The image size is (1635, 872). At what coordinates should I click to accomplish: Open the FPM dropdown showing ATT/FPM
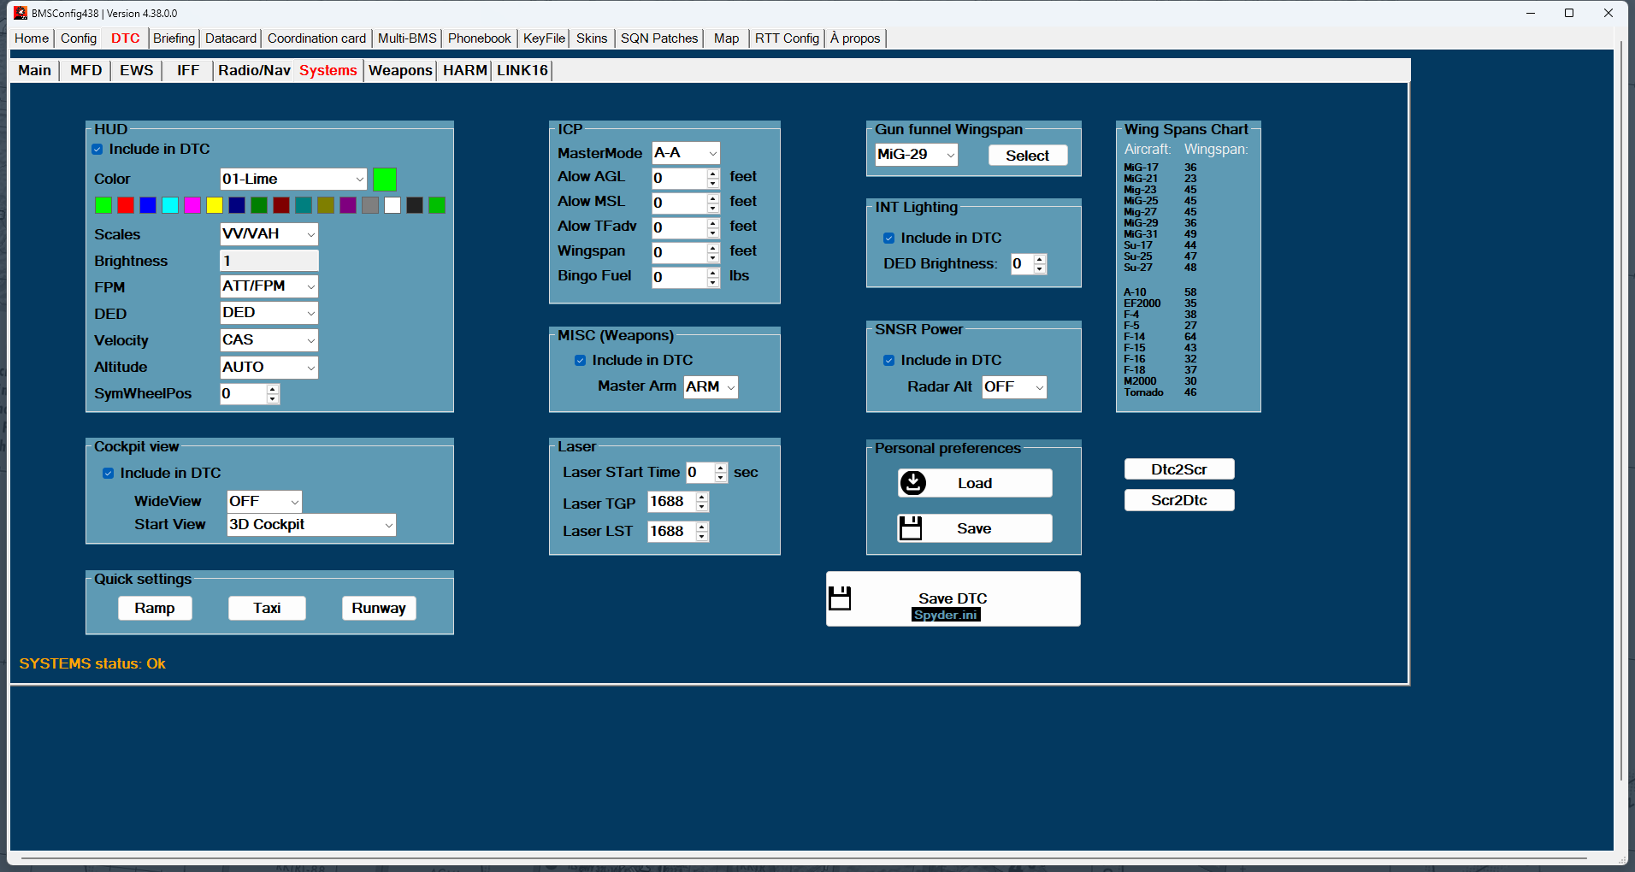(269, 286)
